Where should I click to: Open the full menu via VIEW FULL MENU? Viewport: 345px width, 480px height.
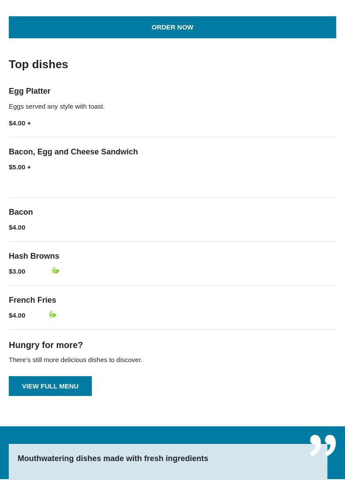(50, 386)
